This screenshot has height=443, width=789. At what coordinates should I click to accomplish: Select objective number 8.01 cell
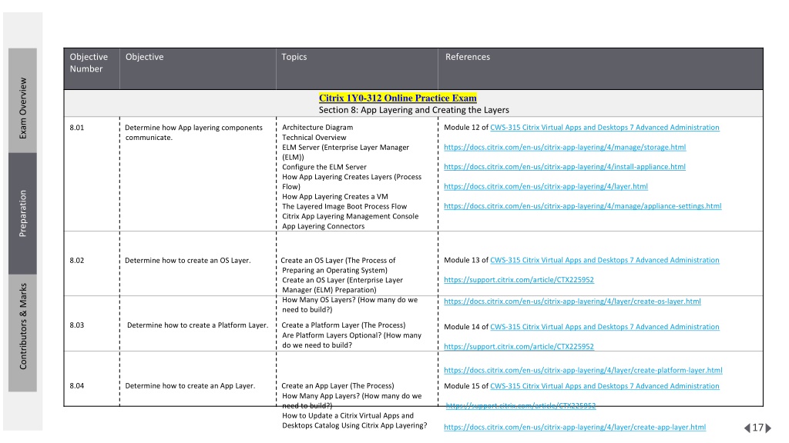[x=77, y=128]
